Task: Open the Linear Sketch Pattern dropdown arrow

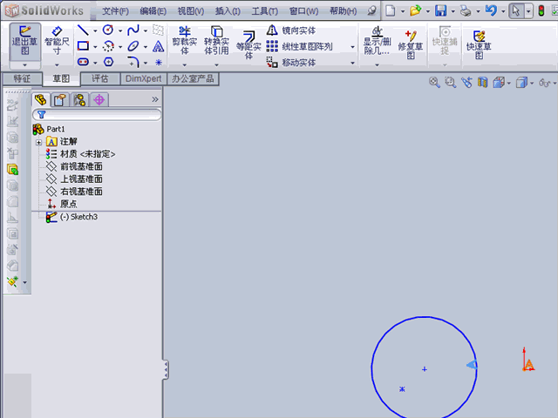Action: 352,47
